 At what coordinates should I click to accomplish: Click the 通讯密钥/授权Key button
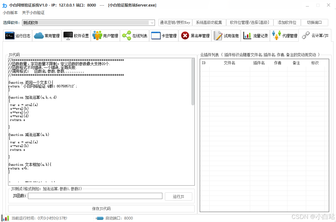pos(175,22)
